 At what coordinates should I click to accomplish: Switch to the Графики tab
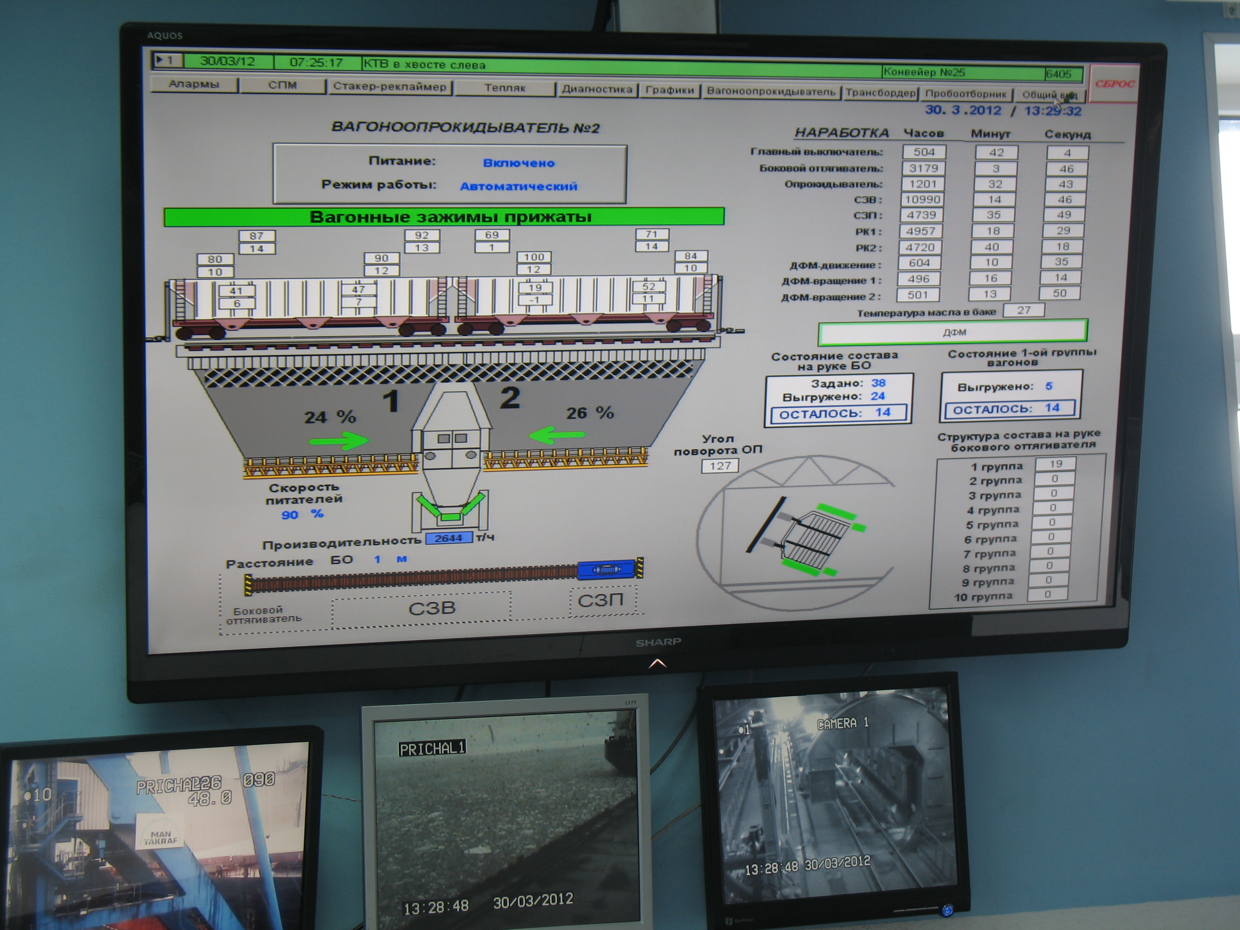tap(669, 90)
